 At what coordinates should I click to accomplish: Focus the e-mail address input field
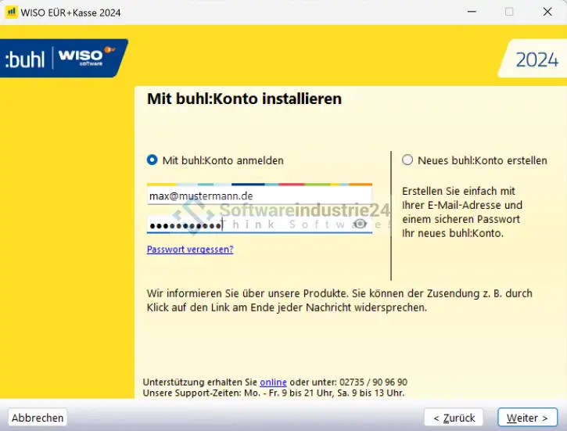[x=258, y=196]
